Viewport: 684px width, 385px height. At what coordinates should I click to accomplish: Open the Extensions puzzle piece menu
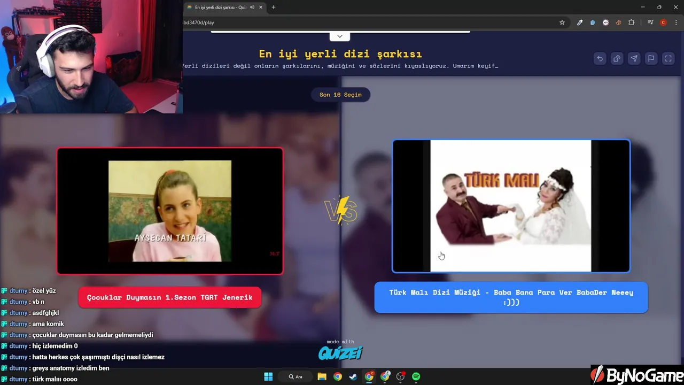[632, 22]
